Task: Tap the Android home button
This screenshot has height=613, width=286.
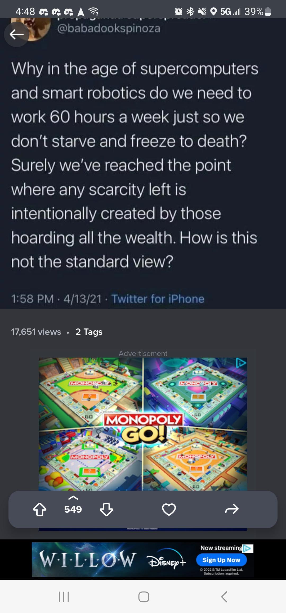Action: coord(144,597)
